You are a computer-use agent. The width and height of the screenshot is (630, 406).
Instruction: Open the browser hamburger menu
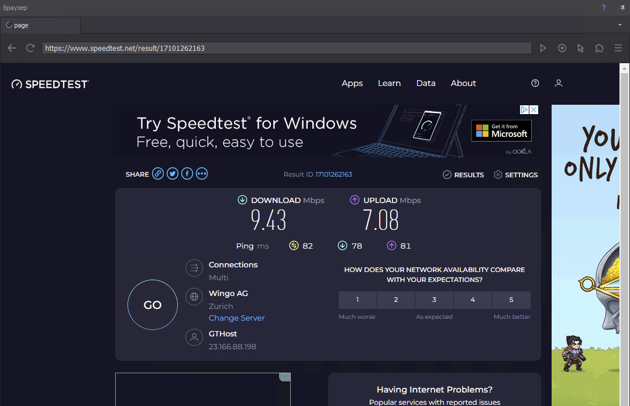pyautogui.click(x=618, y=48)
